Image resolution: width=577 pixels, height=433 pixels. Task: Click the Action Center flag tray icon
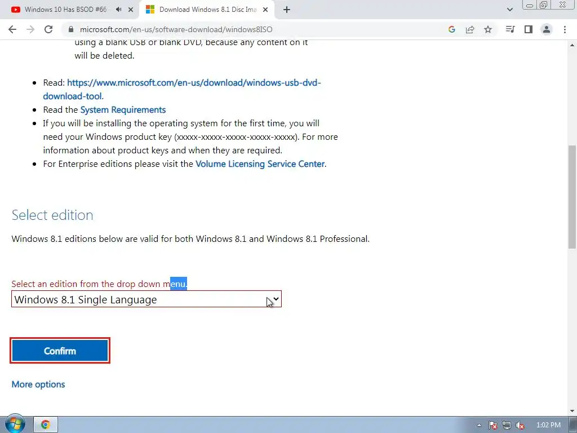point(493,425)
